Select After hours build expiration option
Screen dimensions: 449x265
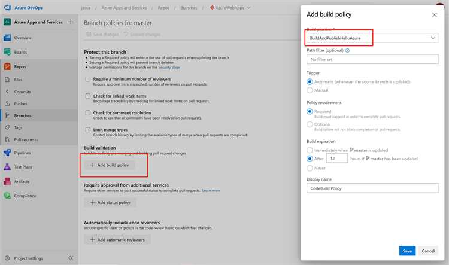click(310, 159)
